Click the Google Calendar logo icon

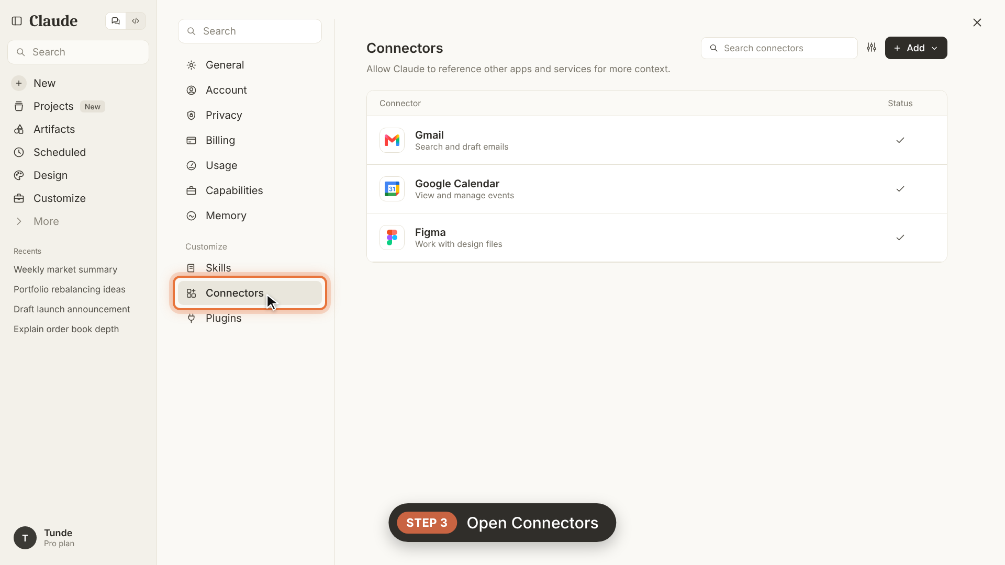click(392, 189)
